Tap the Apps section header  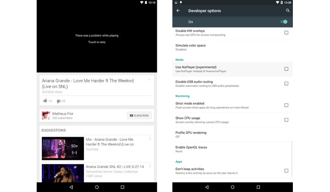[179, 161]
